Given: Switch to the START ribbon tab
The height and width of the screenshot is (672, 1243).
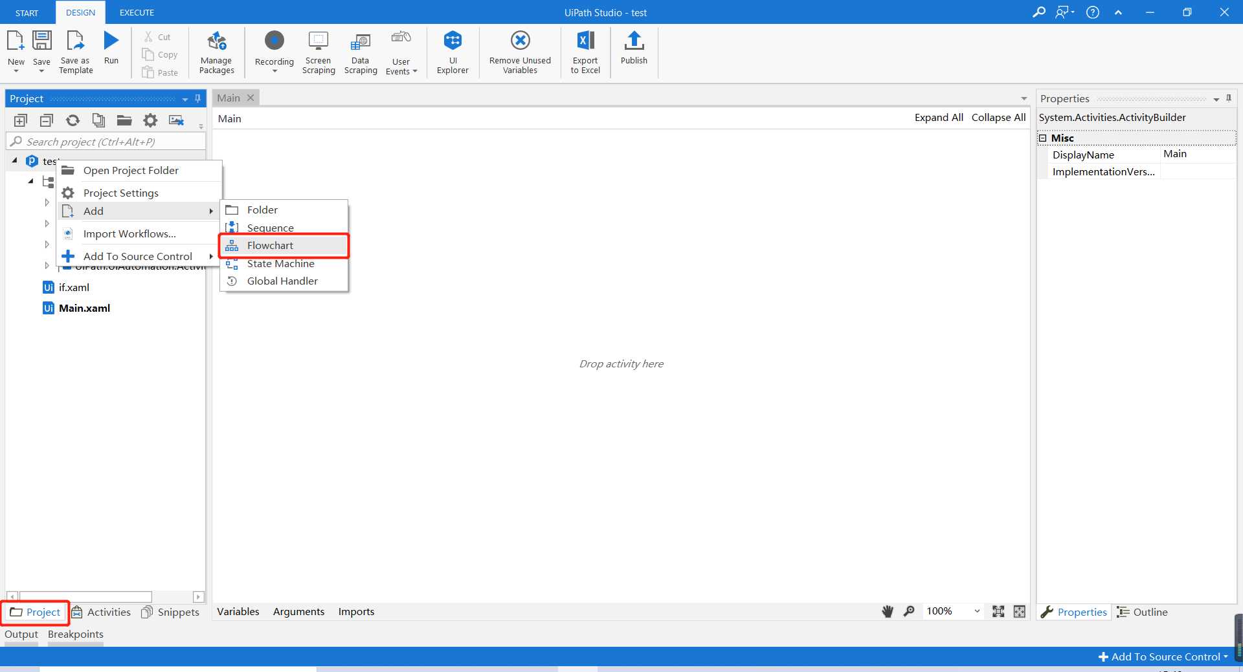Looking at the screenshot, I should pyautogui.click(x=27, y=12).
